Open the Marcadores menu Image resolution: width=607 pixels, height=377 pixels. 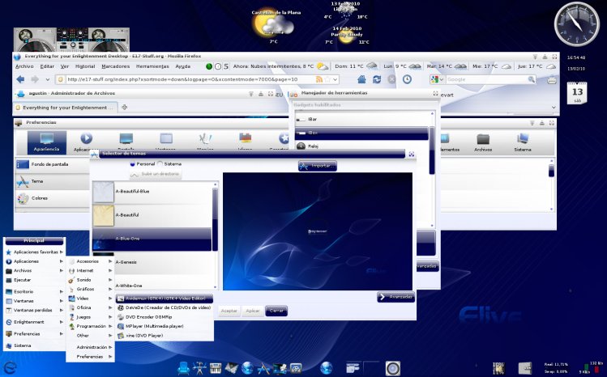click(115, 66)
